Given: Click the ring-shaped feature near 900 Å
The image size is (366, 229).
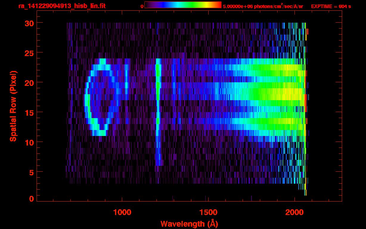Looking at the screenshot, I should click(102, 97).
